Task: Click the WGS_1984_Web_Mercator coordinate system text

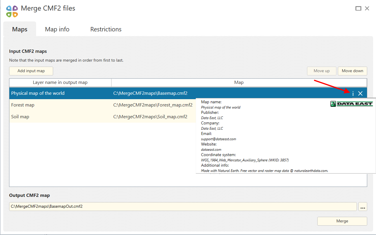Action: point(245,160)
